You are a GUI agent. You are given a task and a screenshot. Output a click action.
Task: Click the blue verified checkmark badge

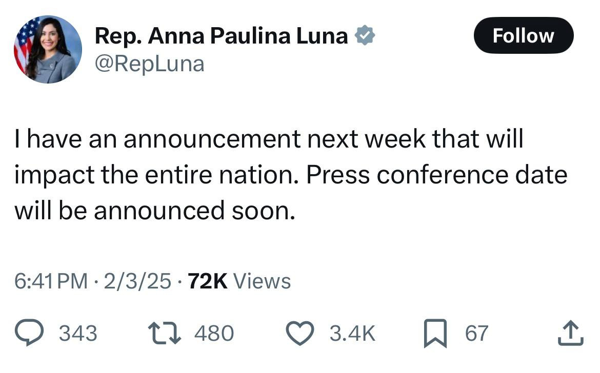click(365, 36)
